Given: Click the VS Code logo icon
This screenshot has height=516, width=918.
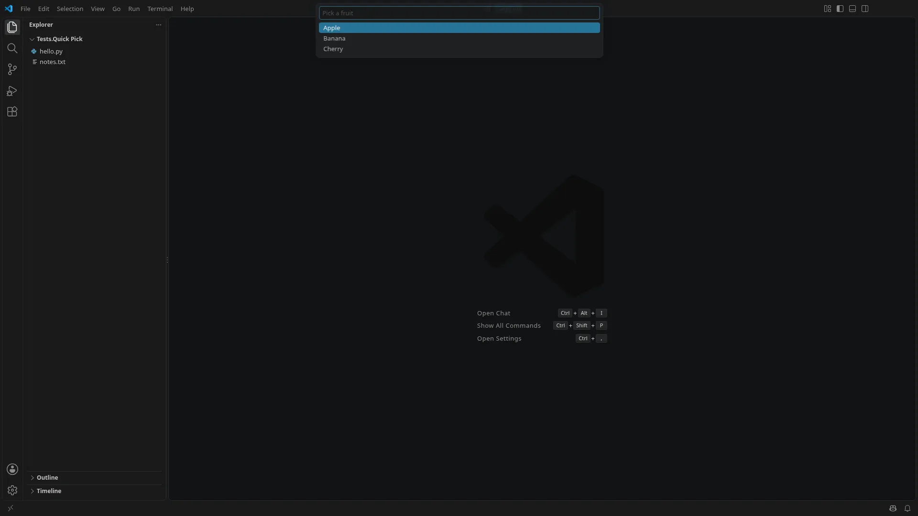Looking at the screenshot, I should [x=9, y=9].
